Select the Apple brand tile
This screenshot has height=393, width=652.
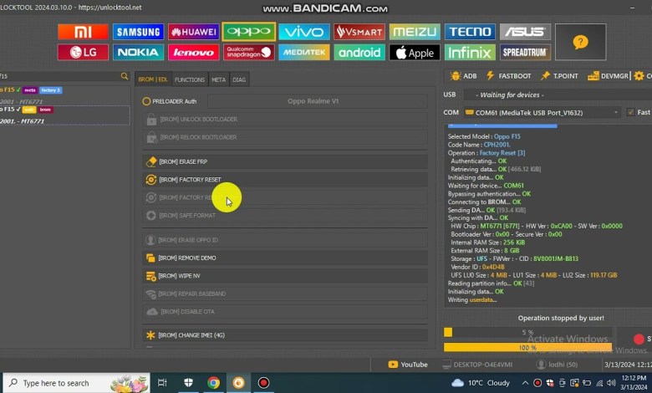pyautogui.click(x=415, y=53)
